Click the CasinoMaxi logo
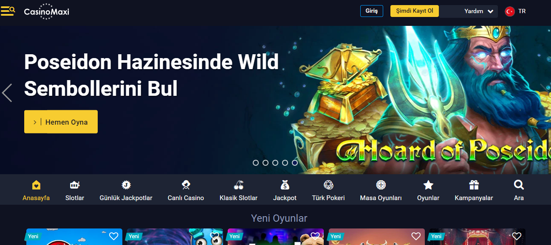 click(x=47, y=11)
